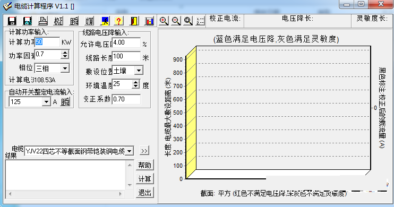
Task: Click the bar chart icon
Action: [149, 21]
